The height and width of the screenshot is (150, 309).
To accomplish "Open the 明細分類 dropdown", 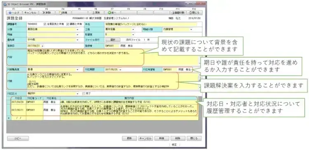I will click(191, 30).
